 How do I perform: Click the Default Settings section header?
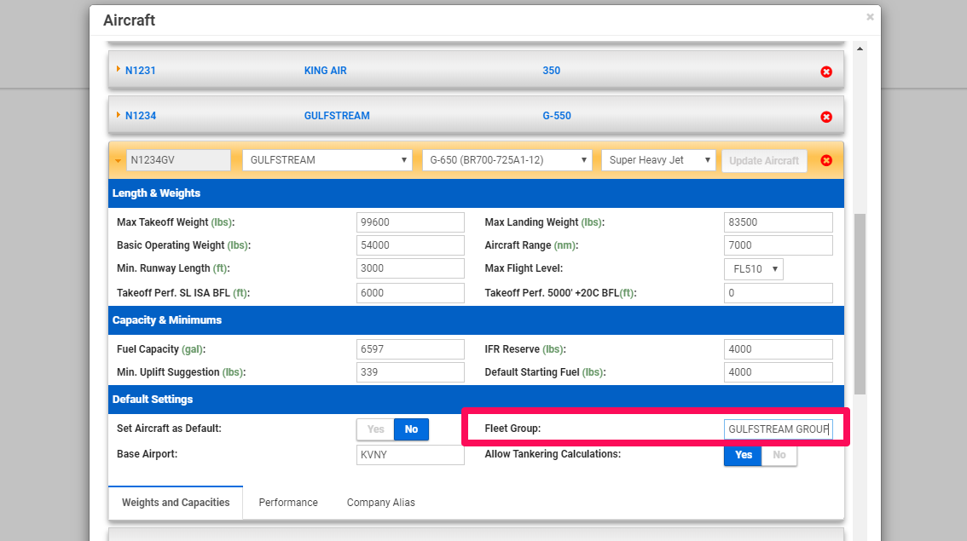pos(476,400)
